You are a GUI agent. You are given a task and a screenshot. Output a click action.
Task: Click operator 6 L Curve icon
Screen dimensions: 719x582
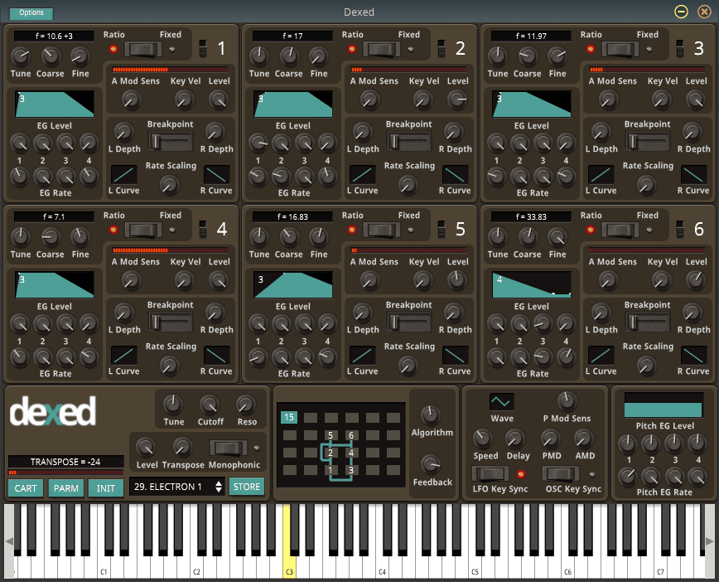[601, 356]
